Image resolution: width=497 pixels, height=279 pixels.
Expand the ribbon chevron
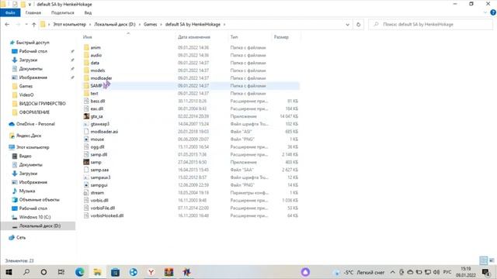485,12
